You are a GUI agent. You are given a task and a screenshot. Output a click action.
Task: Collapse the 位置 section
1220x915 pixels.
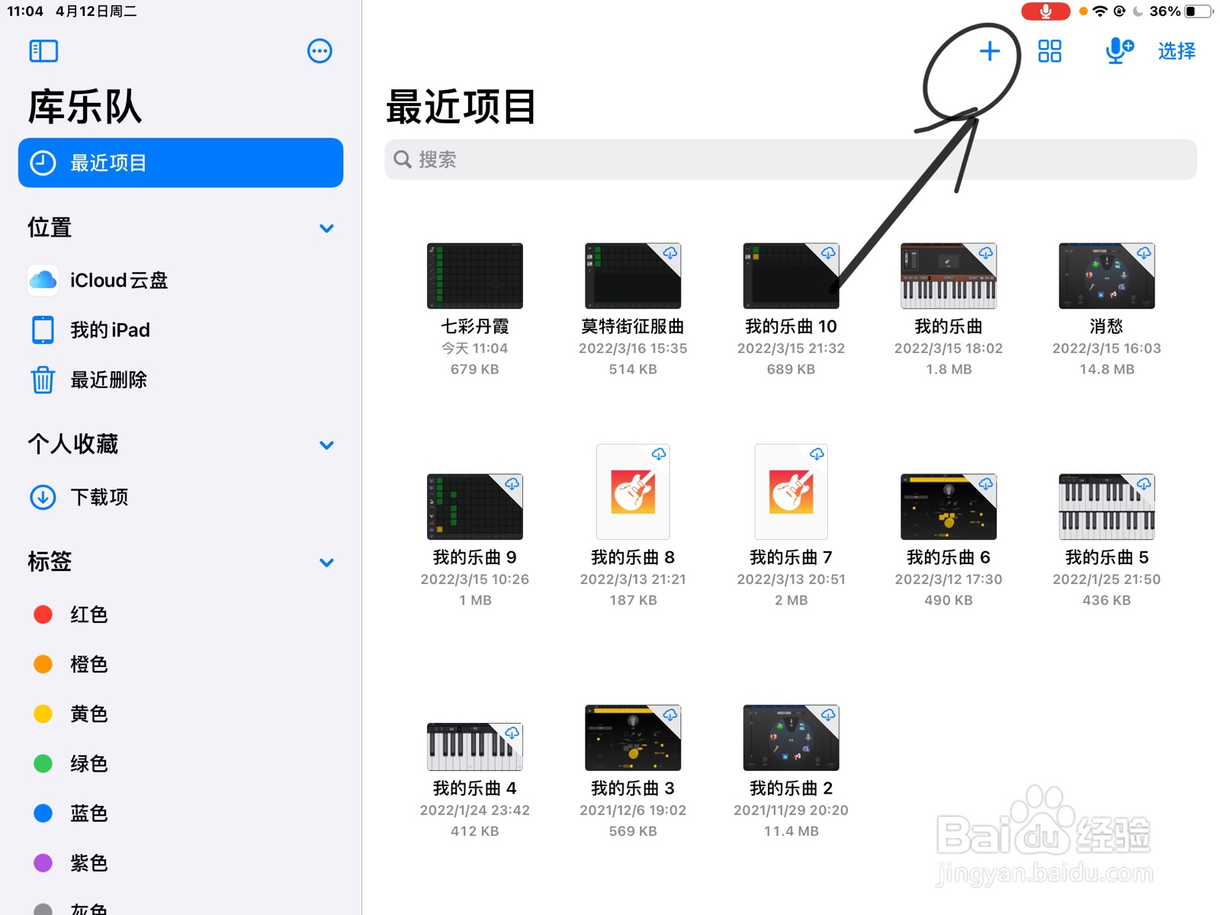click(x=326, y=228)
